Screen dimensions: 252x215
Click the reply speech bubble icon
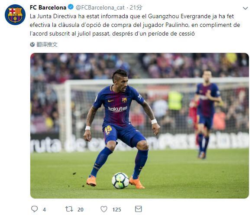[34, 209]
